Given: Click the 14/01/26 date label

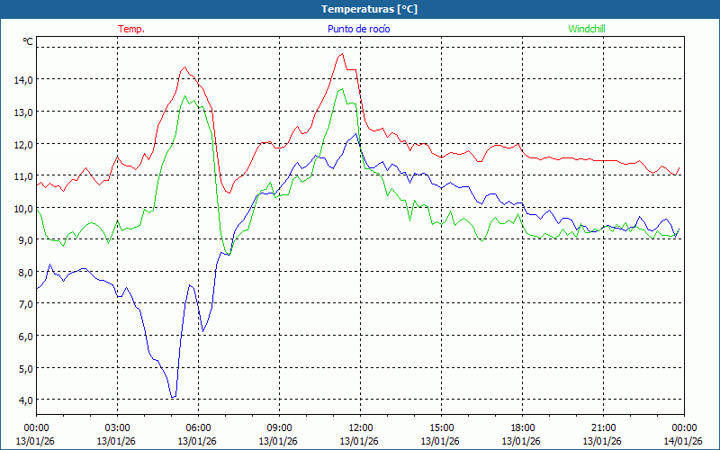Looking at the screenshot, I should [x=684, y=441].
